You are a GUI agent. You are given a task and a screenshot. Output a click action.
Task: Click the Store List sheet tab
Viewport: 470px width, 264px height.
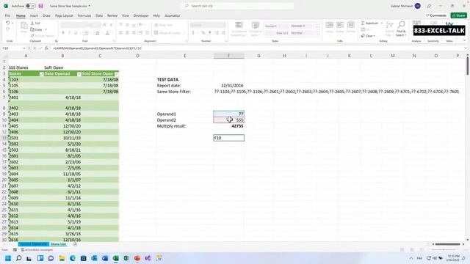(x=59, y=244)
